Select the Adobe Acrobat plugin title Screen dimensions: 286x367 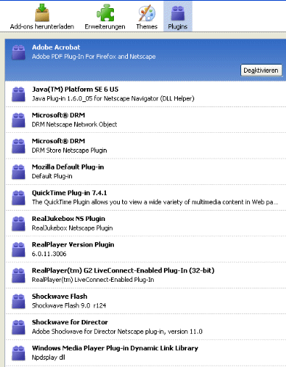click(x=56, y=48)
